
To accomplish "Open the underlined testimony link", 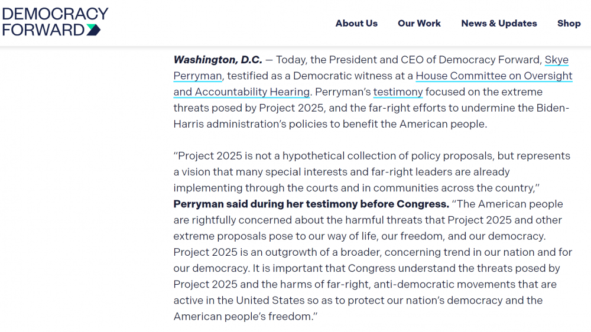I will pos(398,92).
